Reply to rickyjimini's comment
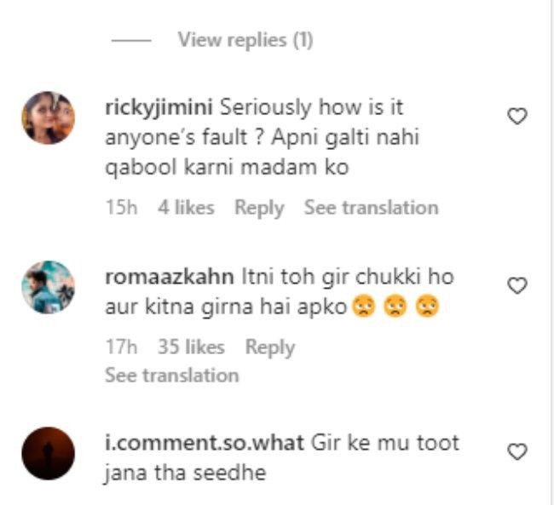 [259, 208]
